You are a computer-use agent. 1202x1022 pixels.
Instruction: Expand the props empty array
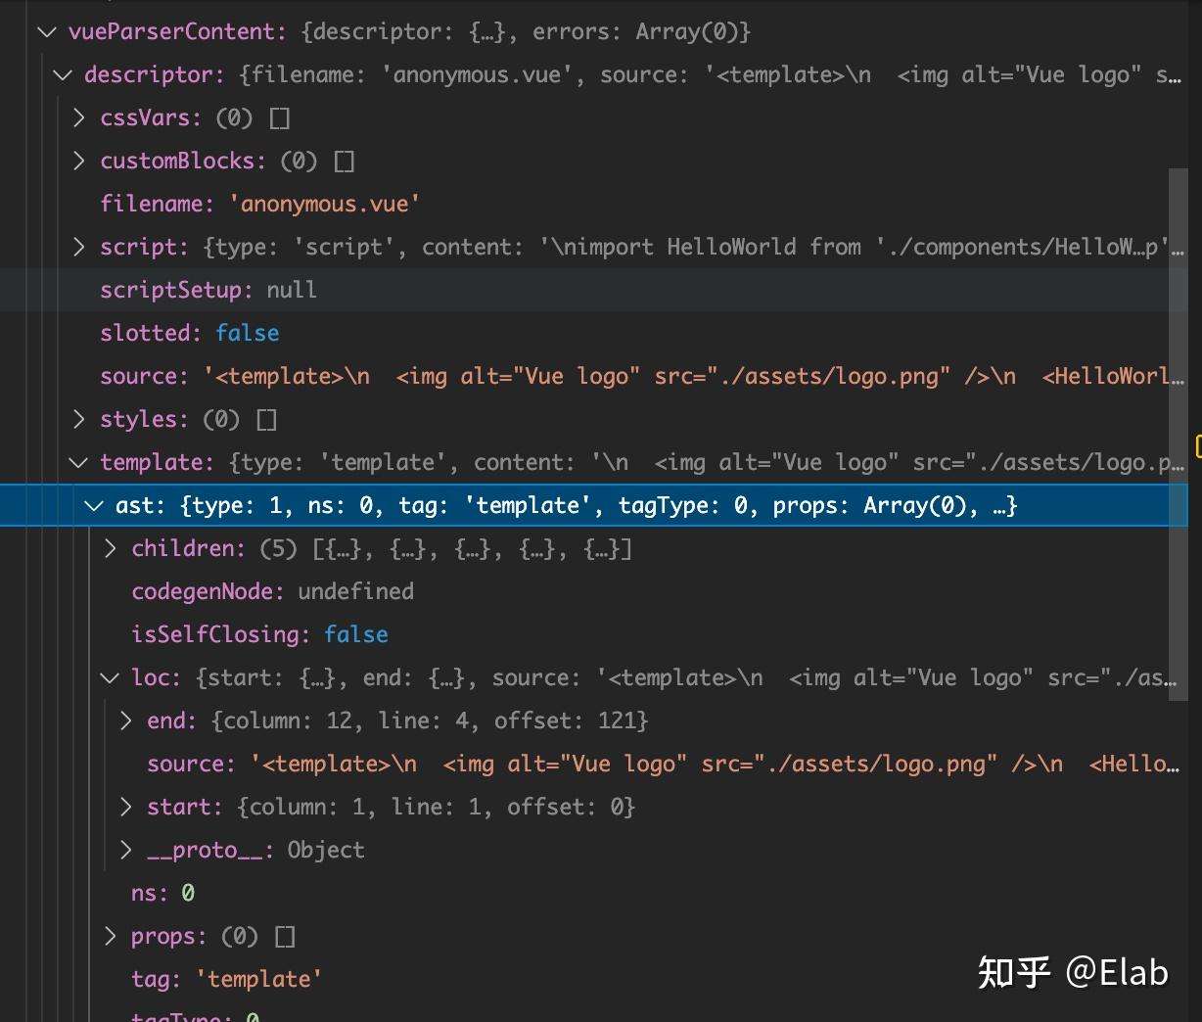[x=111, y=936]
